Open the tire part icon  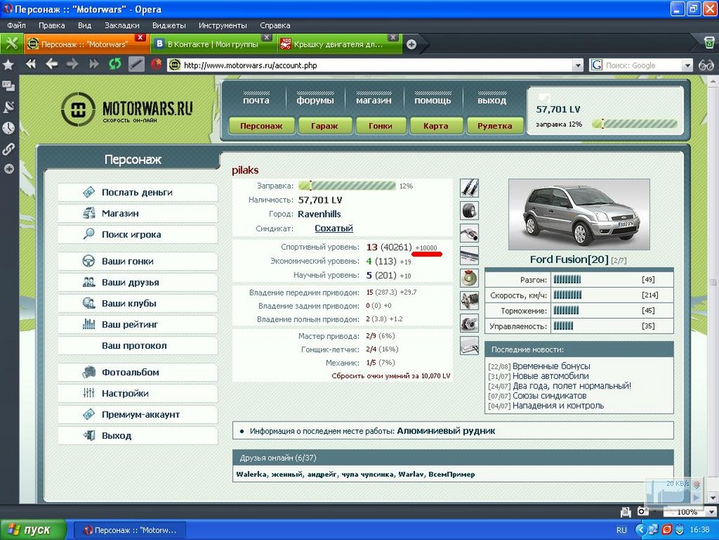point(469,210)
